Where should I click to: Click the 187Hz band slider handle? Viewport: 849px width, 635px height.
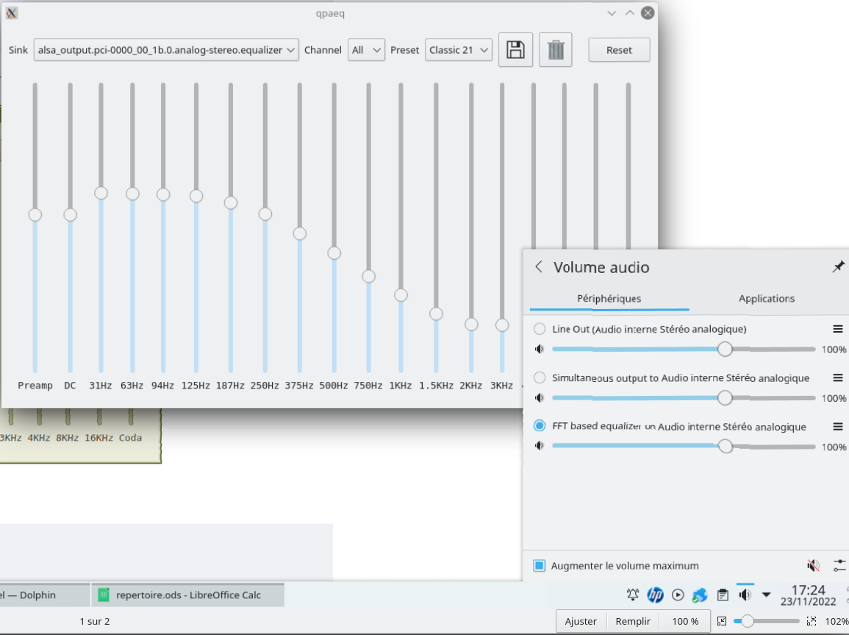click(231, 202)
